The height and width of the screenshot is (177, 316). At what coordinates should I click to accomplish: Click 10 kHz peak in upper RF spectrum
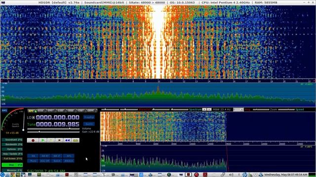tap(158, 89)
